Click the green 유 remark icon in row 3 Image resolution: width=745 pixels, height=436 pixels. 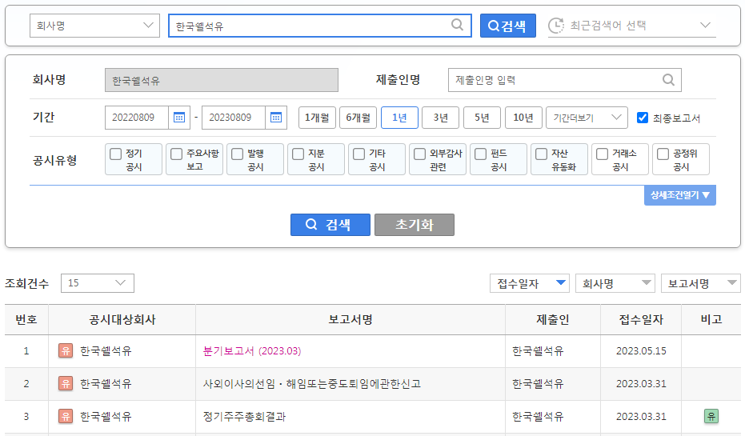pyautogui.click(x=711, y=417)
